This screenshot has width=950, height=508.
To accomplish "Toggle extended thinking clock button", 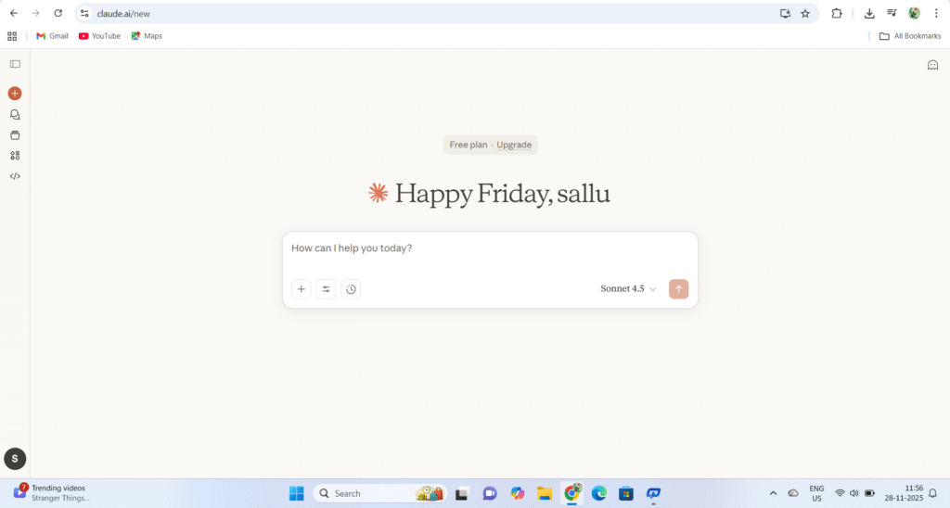I will [x=351, y=289].
